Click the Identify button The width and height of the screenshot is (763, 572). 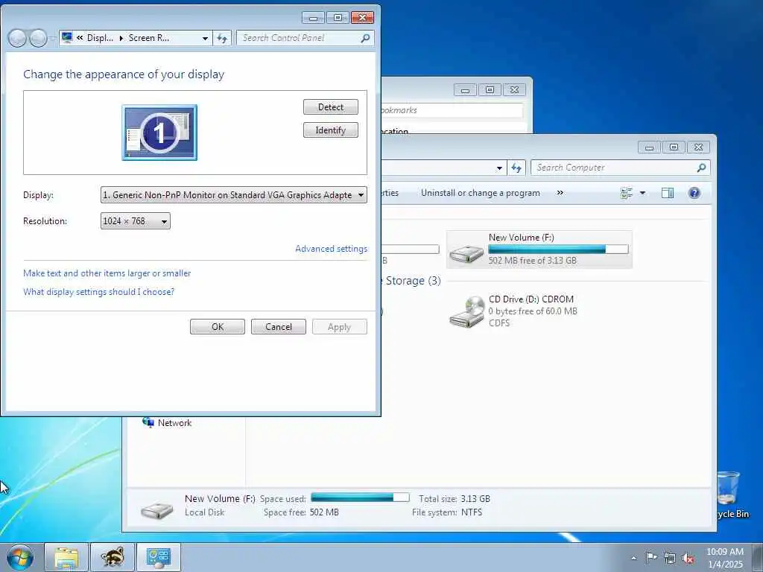point(330,130)
